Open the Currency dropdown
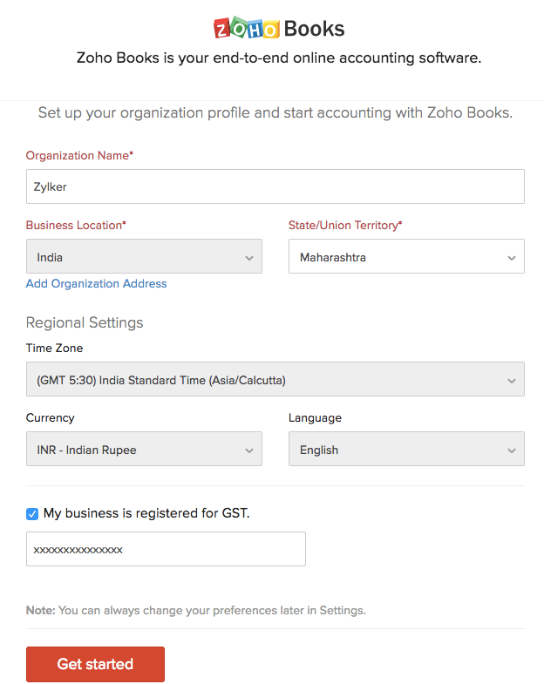Screen dimensions: 544x684 [x=131, y=450]
